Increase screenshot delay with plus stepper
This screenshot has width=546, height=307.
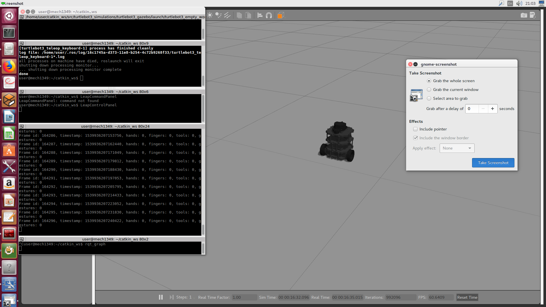(493, 109)
